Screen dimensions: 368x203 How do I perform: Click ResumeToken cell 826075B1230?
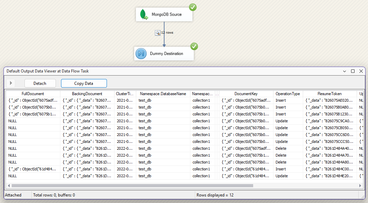(329, 114)
